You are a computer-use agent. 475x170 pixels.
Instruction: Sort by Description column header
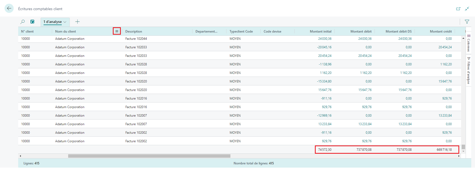134,31
